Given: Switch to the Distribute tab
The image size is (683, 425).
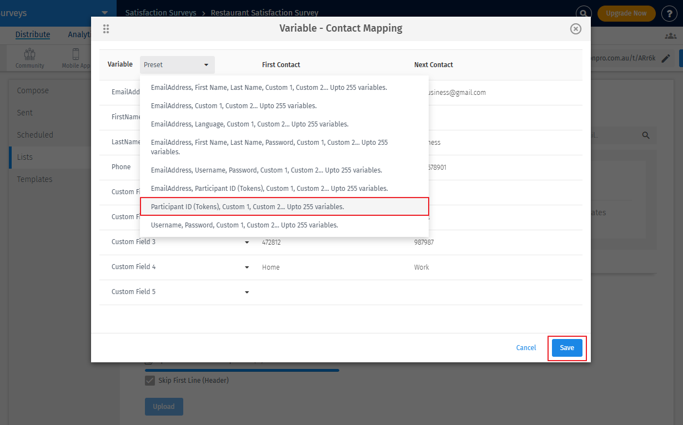Looking at the screenshot, I should (x=33, y=34).
